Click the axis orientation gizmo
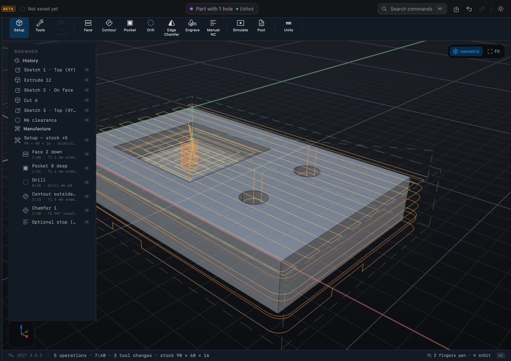This screenshot has height=361, width=511. (21, 334)
